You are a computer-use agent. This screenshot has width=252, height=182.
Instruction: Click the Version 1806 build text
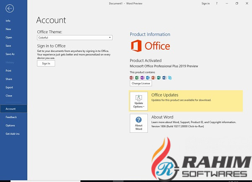point(178,126)
